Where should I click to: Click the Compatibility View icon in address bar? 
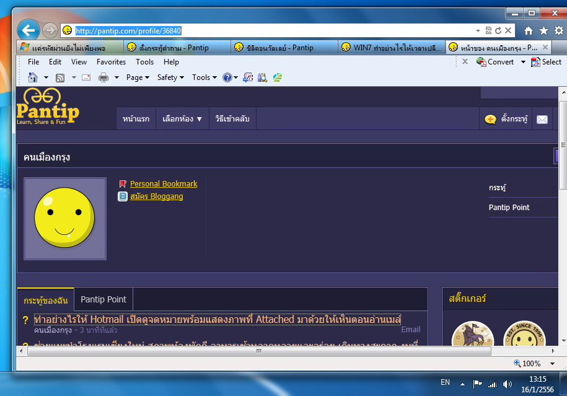point(488,31)
